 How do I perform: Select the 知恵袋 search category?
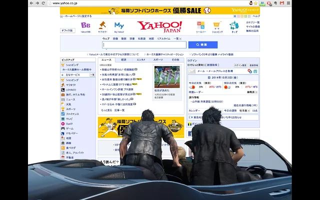point(141,38)
